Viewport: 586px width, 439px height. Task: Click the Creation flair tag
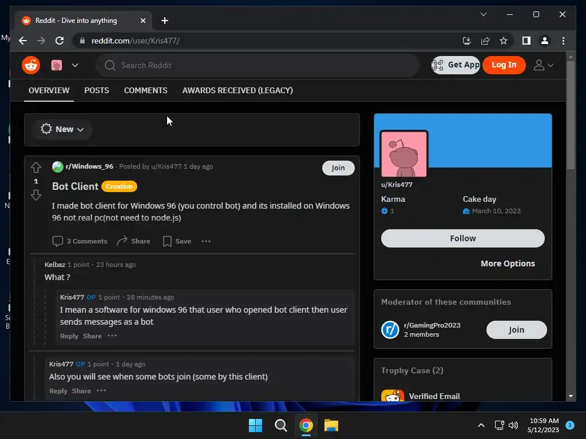pos(119,186)
